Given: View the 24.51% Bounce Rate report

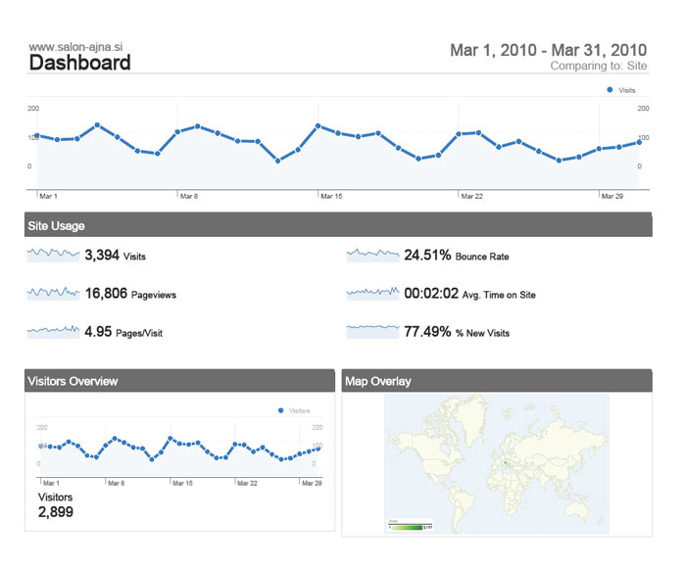Looking at the screenshot, I should pyautogui.click(x=456, y=256).
